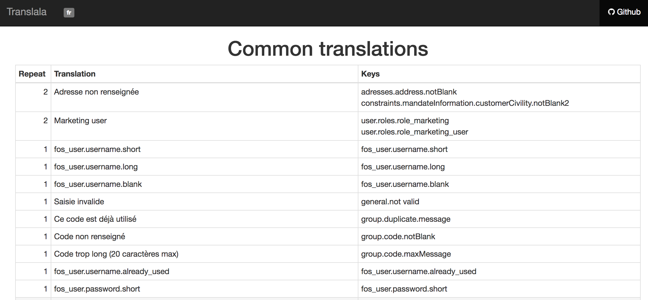Viewport: 648px width, 300px height.
Task: Click repeat count 2 for Marketing user
Action: point(45,121)
